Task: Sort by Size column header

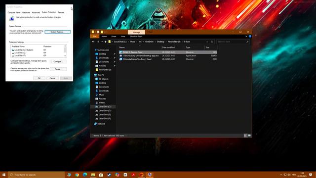Action: (211, 47)
